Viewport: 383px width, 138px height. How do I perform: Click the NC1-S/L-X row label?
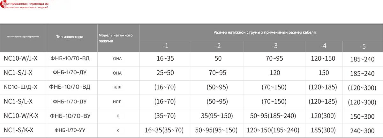pos(18,102)
